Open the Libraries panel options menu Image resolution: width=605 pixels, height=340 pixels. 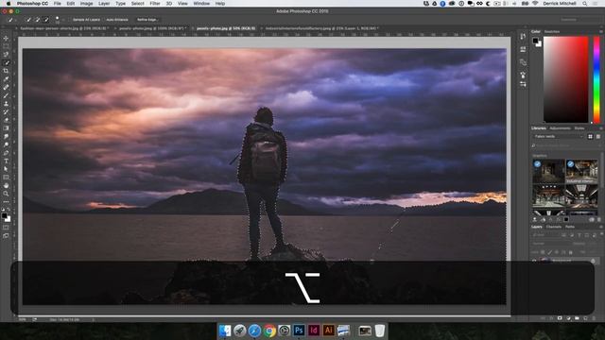tap(601, 128)
